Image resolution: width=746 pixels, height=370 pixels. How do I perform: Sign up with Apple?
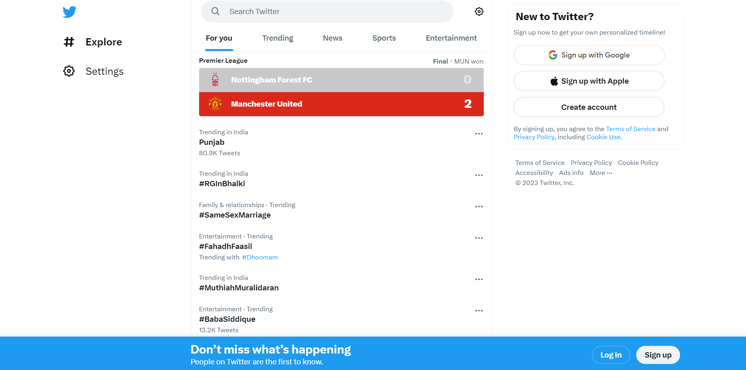(589, 81)
